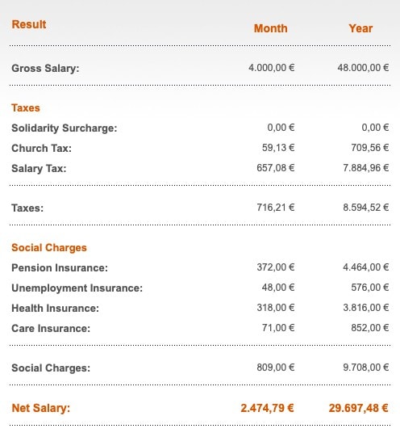Click the Taxes total monthly 716,21 €
Image resolution: width=400 pixels, height=437 pixels.
pyautogui.click(x=276, y=208)
